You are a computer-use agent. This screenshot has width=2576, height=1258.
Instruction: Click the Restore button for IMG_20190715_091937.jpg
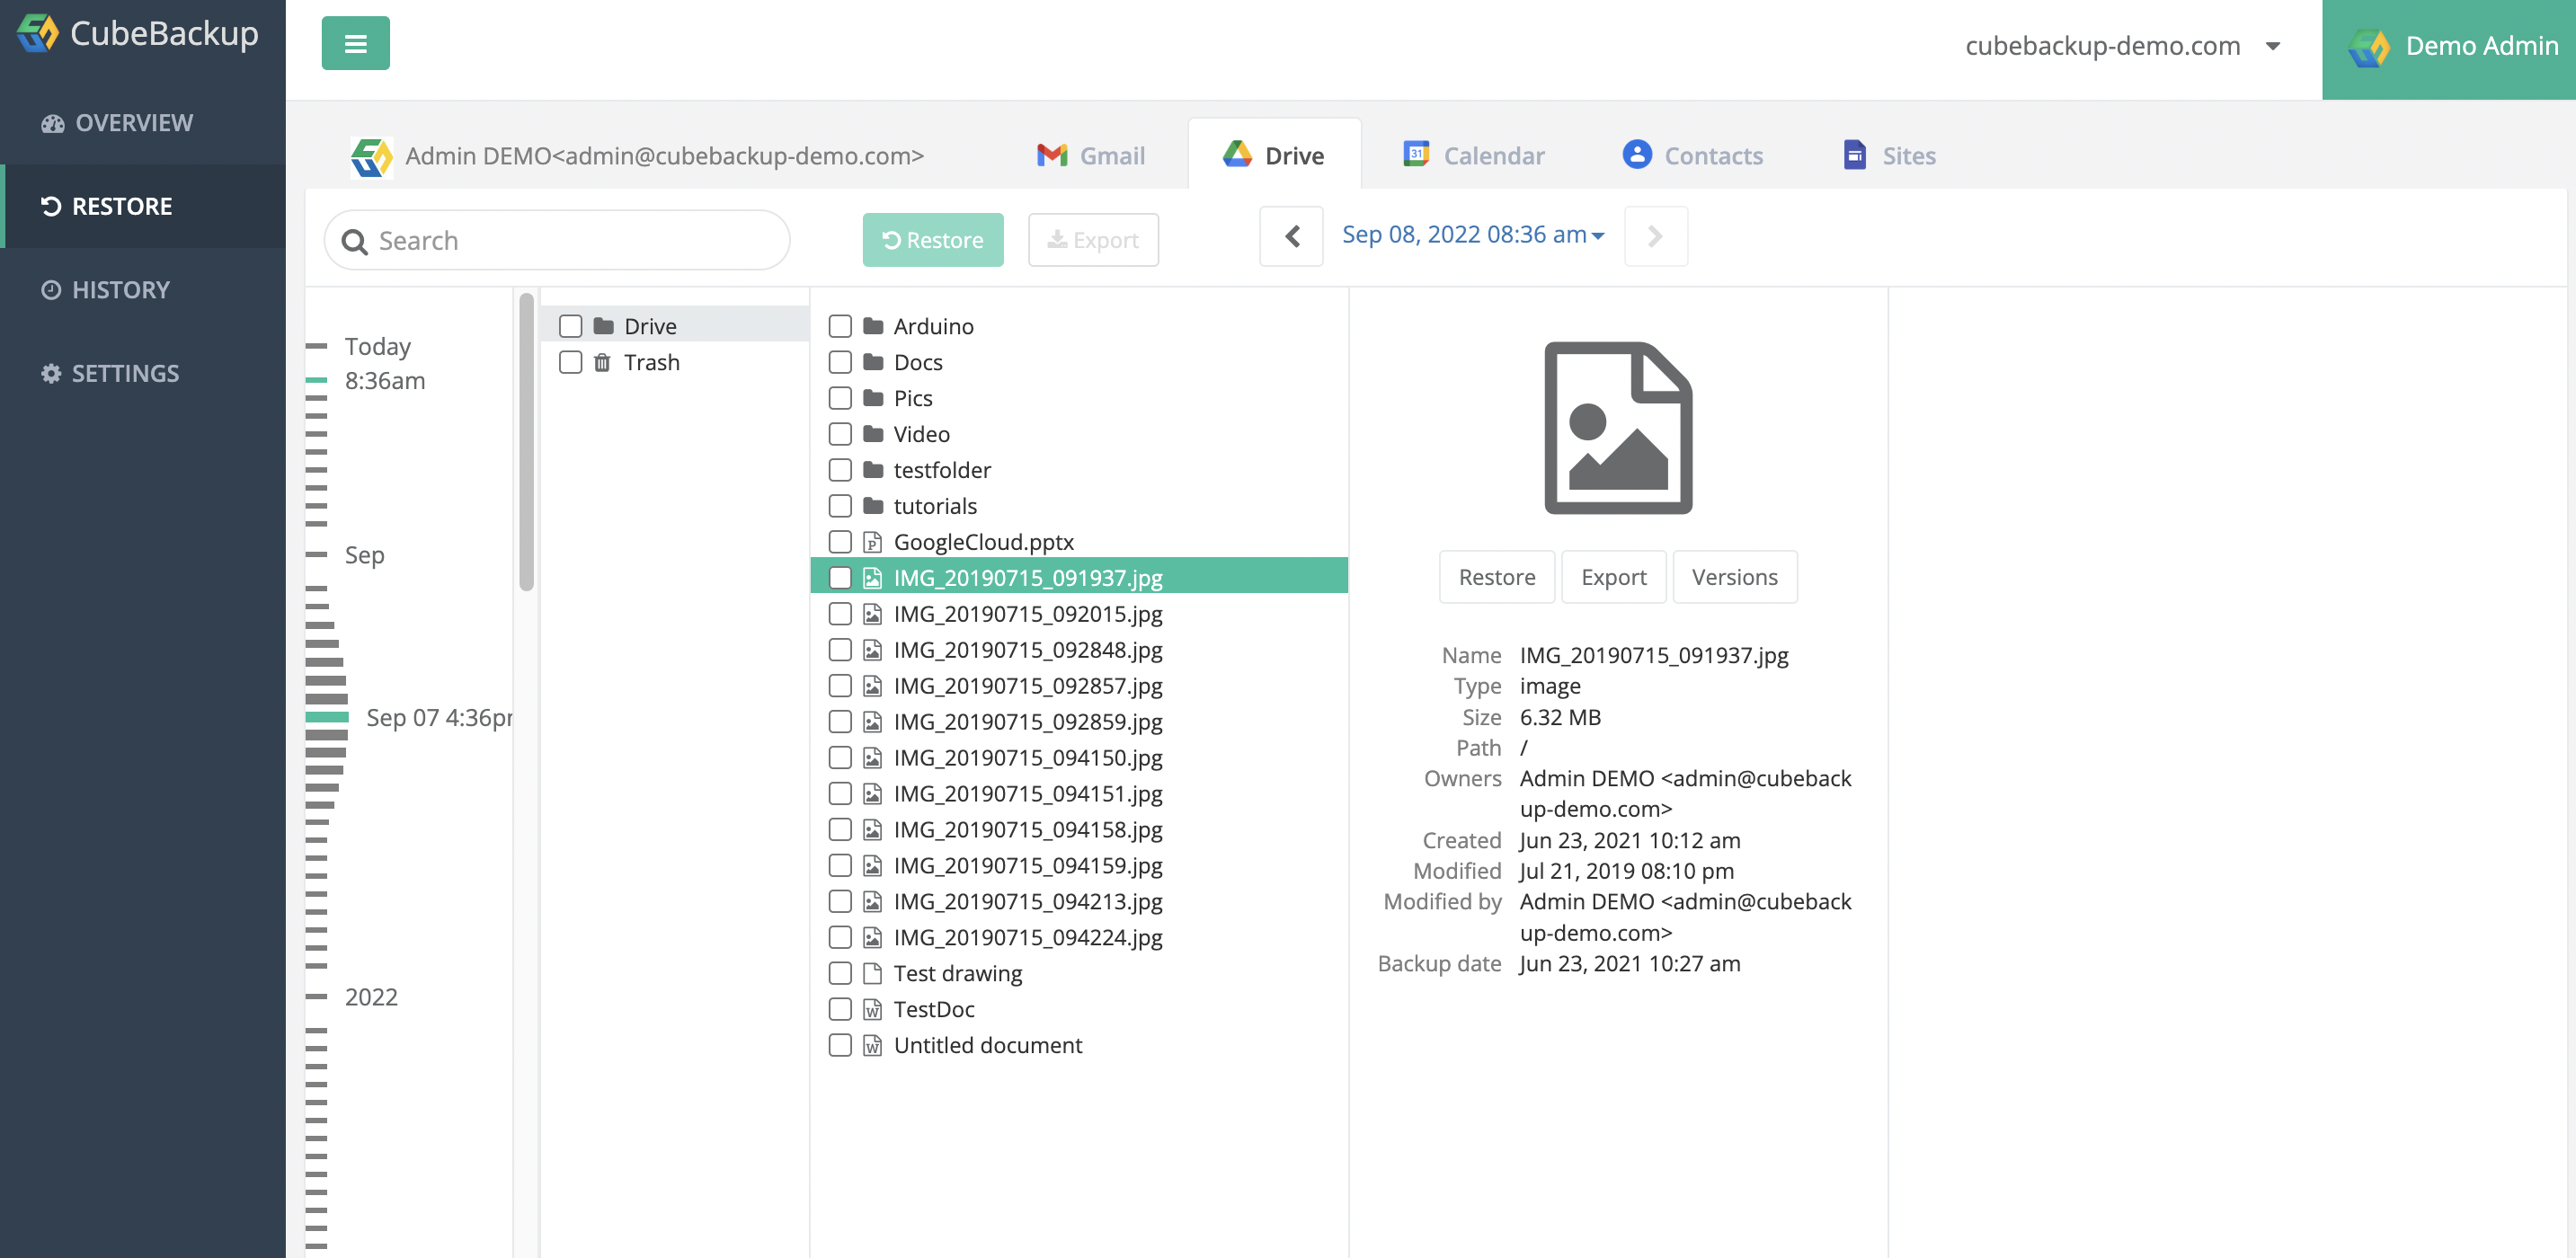[x=1497, y=575]
